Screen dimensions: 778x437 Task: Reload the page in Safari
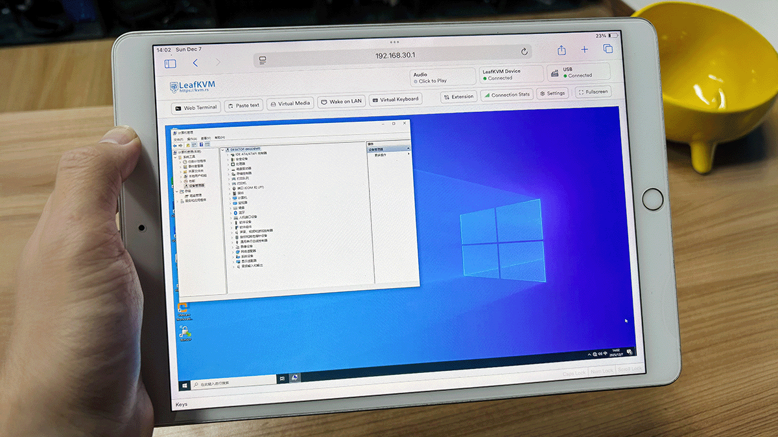point(524,52)
